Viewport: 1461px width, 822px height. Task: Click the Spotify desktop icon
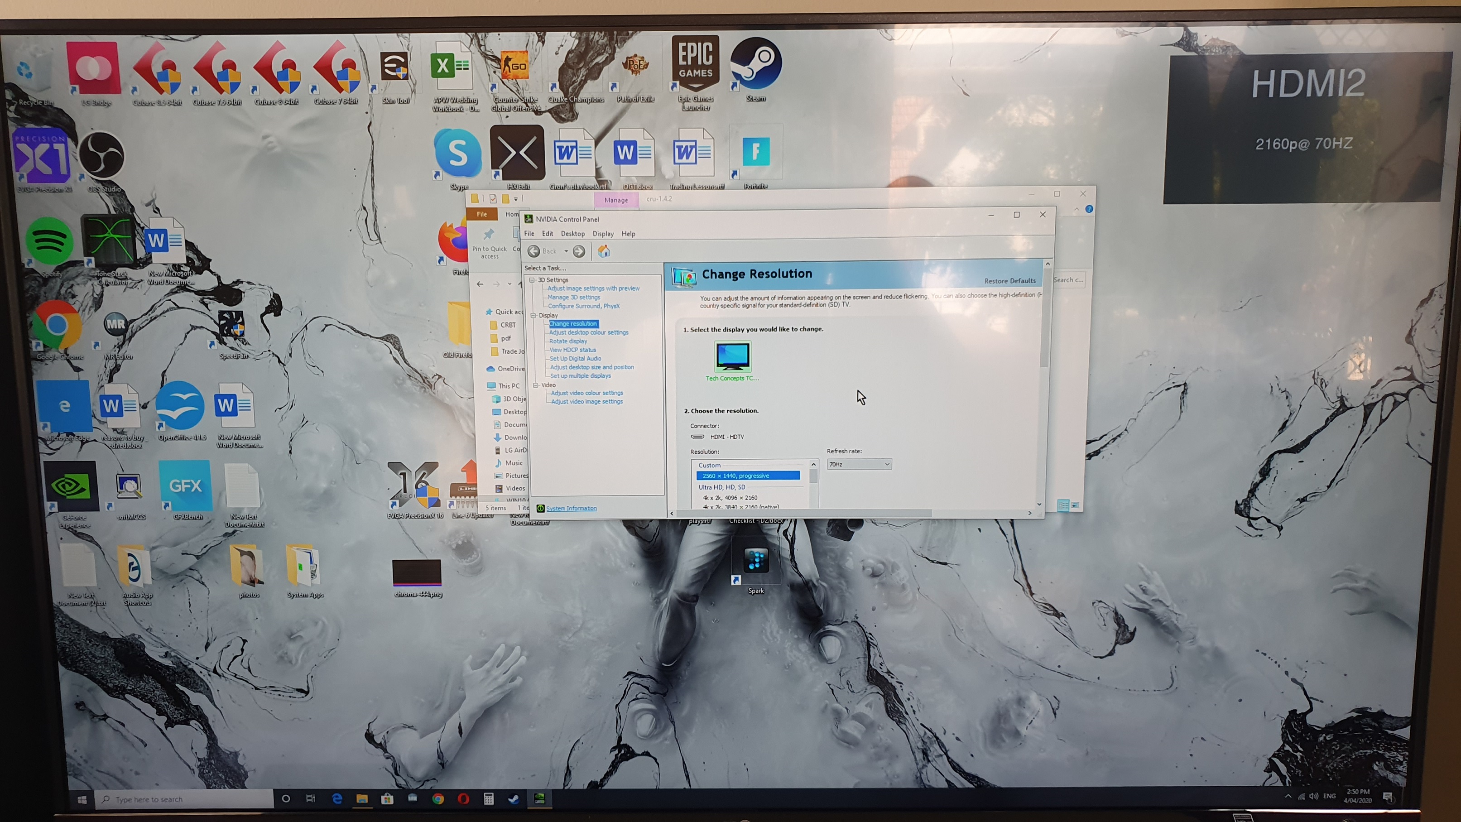pos(49,242)
